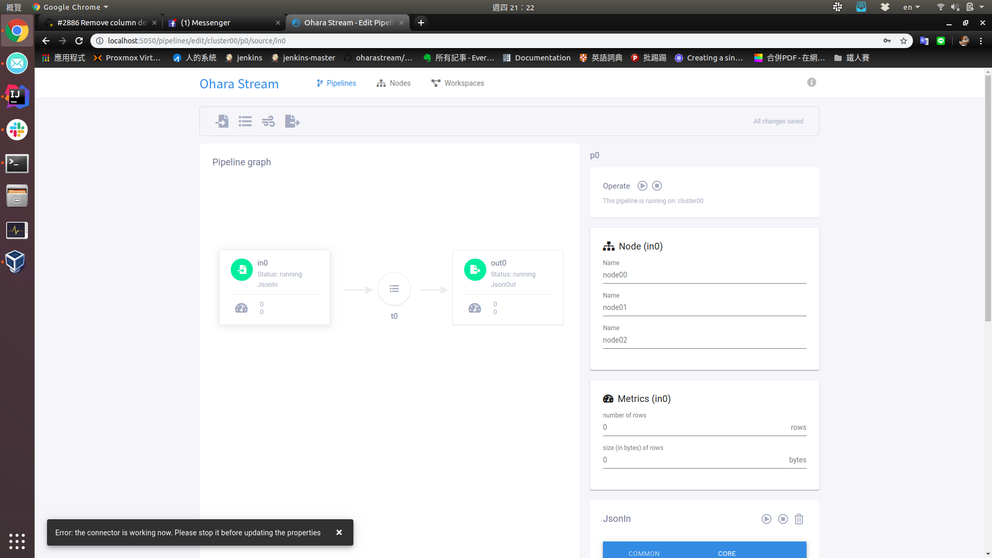The width and height of the screenshot is (992, 558).
Task: Open the mail app from dock
Action: pyautogui.click(x=17, y=64)
